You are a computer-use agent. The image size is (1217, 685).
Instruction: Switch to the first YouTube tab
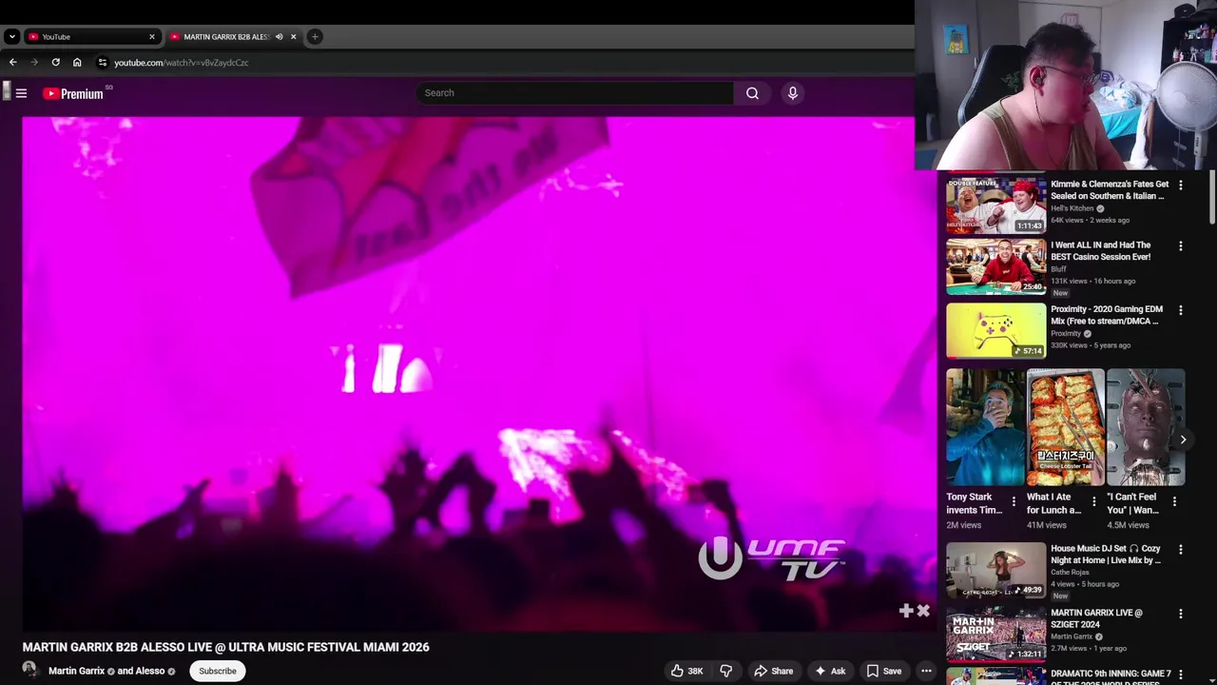91,37
